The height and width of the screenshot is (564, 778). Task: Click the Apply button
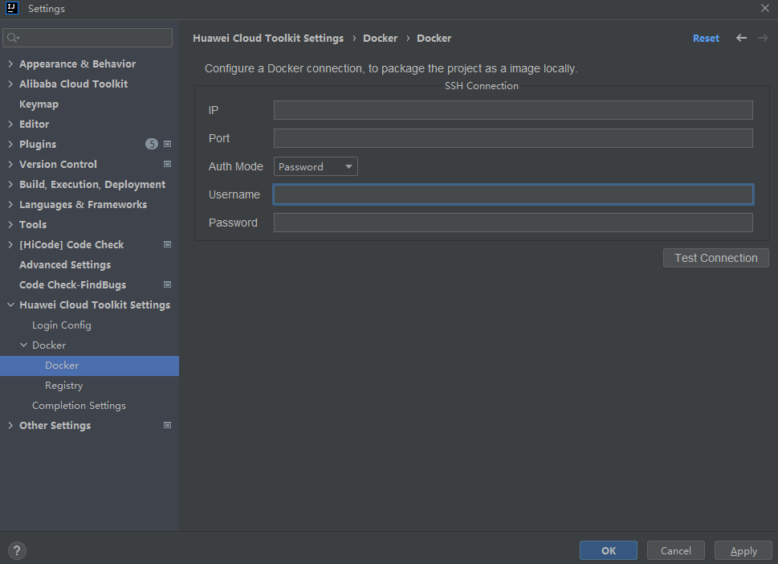coord(743,550)
